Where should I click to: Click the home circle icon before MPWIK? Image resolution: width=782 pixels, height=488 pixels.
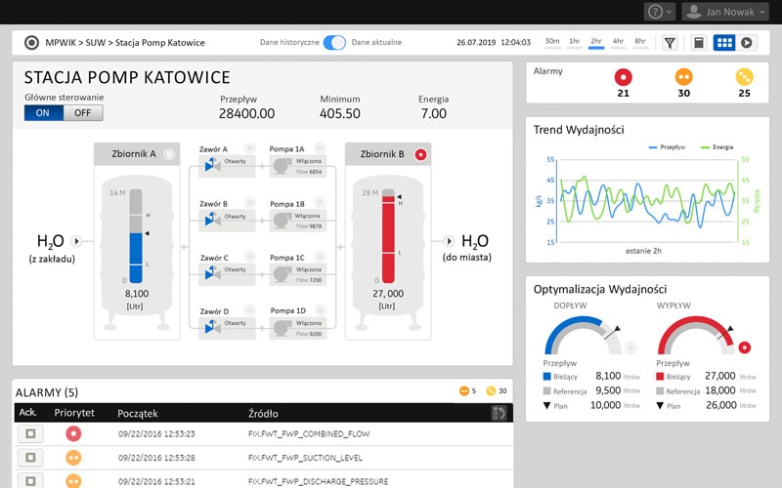click(31, 43)
